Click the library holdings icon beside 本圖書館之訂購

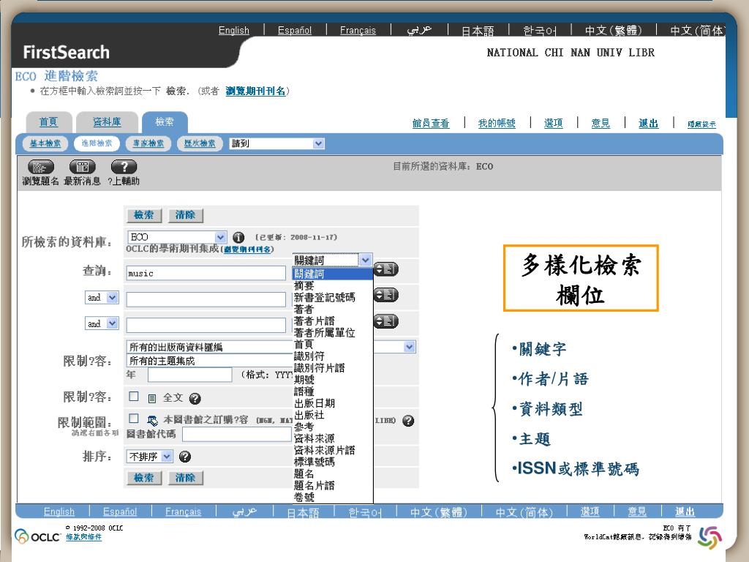152,421
